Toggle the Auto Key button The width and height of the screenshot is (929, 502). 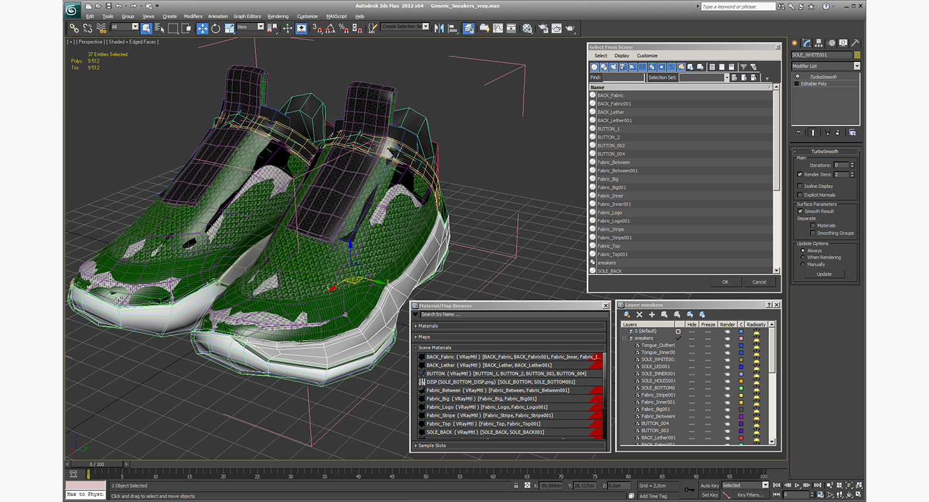click(x=709, y=485)
